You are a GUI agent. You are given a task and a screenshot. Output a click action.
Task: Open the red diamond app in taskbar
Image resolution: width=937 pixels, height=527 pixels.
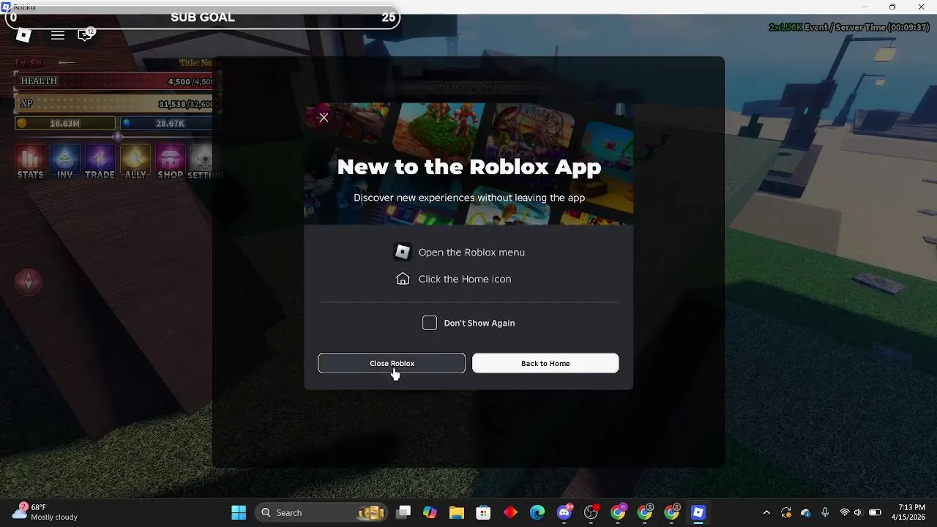point(510,512)
